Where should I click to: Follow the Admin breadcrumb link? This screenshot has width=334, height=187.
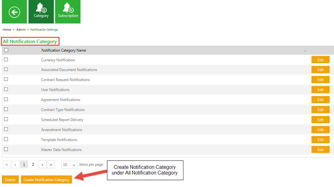(x=21, y=29)
